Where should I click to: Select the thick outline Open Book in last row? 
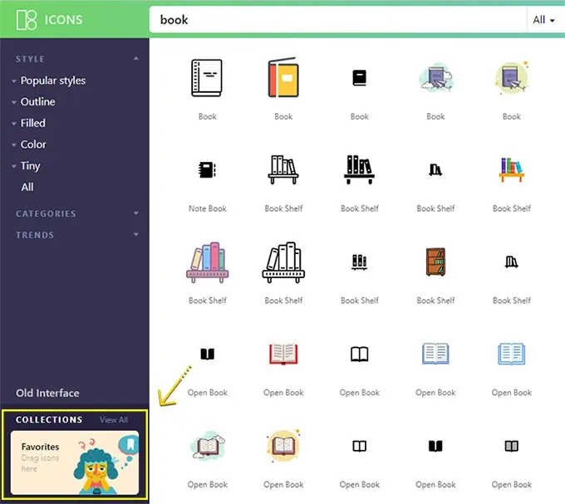(x=359, y=446)
